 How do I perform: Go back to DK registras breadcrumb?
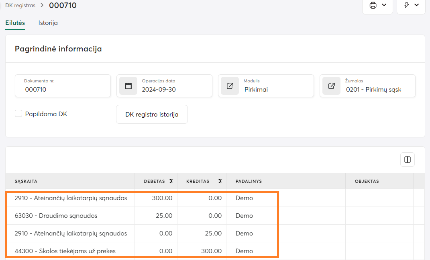coord(20,6)
